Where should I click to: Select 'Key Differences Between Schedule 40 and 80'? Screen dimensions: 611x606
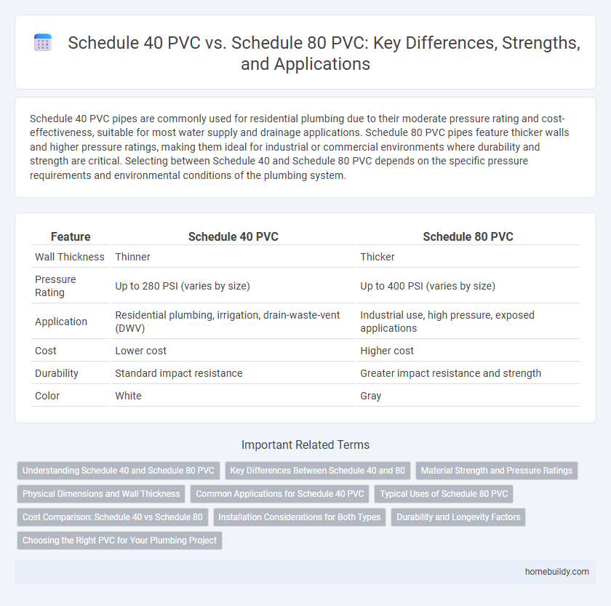[318, 471]
